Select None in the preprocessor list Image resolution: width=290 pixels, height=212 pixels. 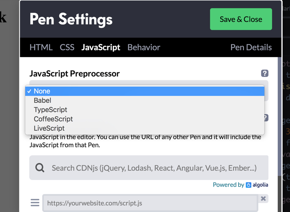coord(145,91)
